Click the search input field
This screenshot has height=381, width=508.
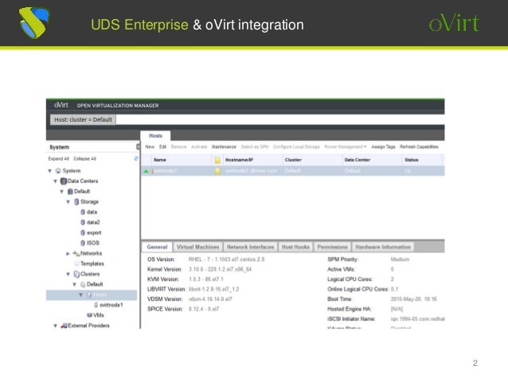[x=280, y=119]
